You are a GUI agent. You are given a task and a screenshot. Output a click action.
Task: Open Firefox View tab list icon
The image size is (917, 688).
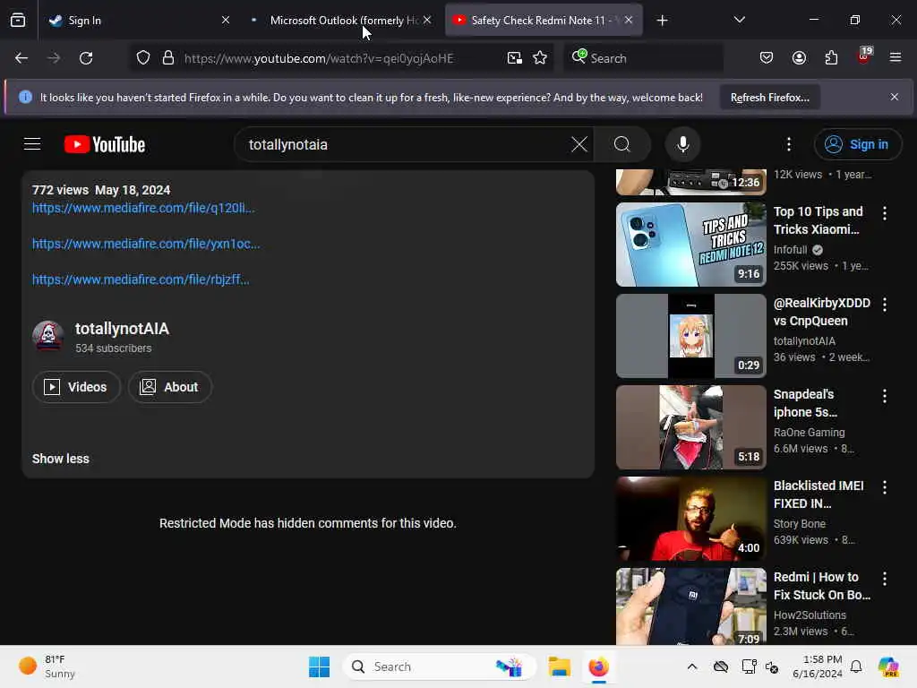[x=18, y=20]
